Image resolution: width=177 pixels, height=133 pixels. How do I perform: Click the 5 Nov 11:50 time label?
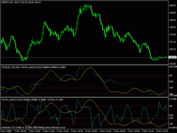coord(49,131)
